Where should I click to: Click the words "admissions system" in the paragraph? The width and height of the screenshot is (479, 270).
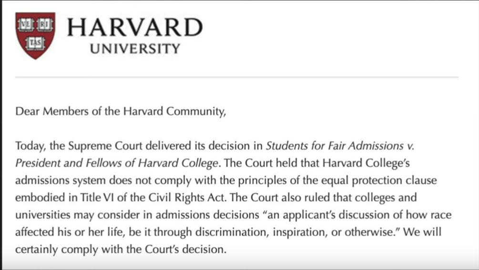tap(61, 180)
